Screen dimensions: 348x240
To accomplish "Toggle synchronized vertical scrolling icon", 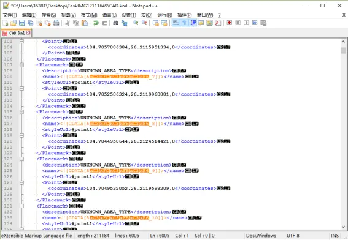I will 155,23.
